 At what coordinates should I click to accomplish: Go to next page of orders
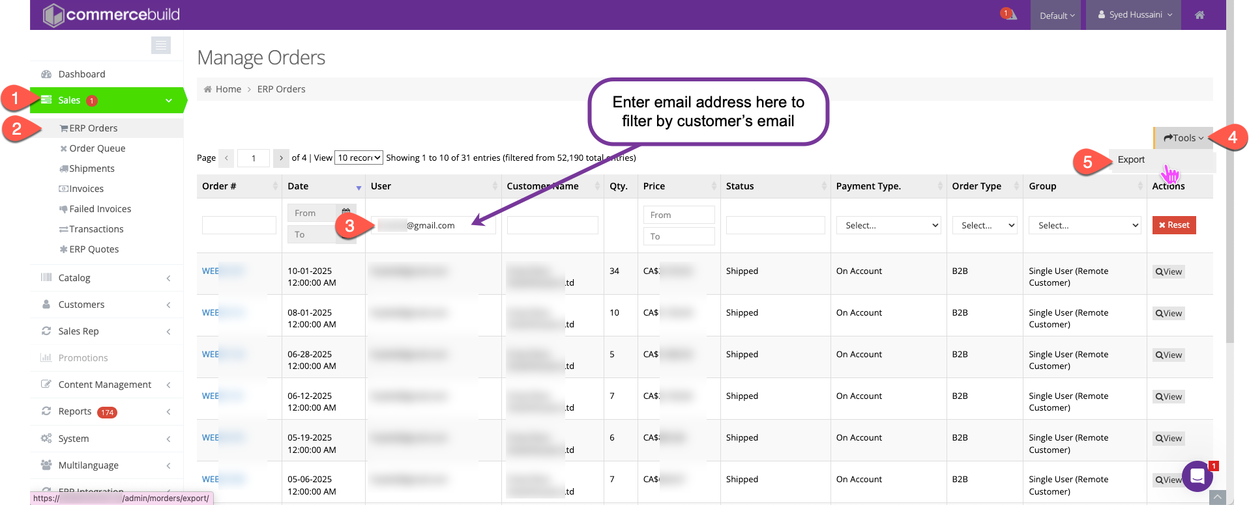pyautogui.click(x=281, y=158)
